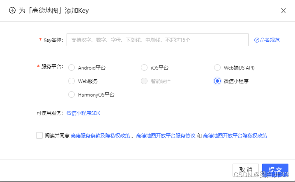
Task: Check the 阅读并同意 agreement checkbox
Action: (x=39, y=135)
